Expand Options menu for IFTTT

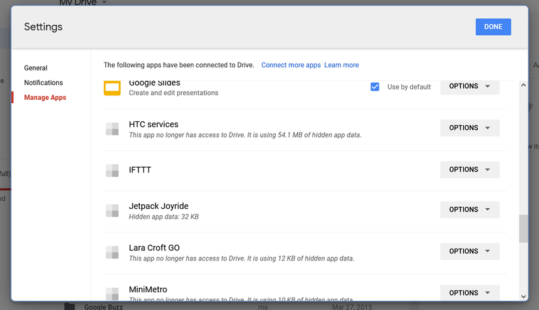point(470,170)
